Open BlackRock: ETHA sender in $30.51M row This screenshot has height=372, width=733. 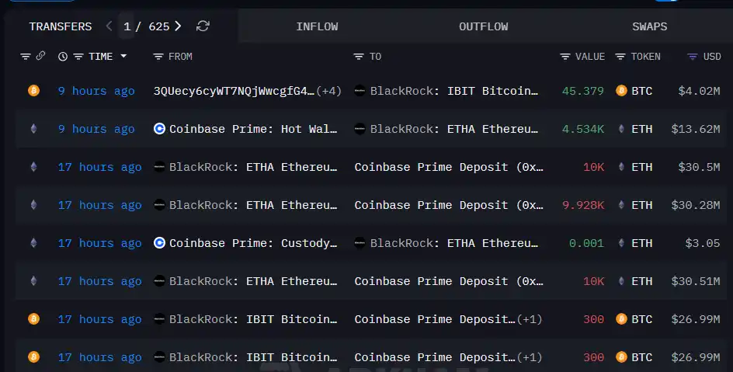coord(253,281)
